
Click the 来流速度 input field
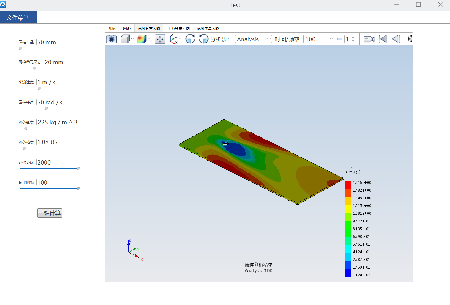(x=58, y=82)
